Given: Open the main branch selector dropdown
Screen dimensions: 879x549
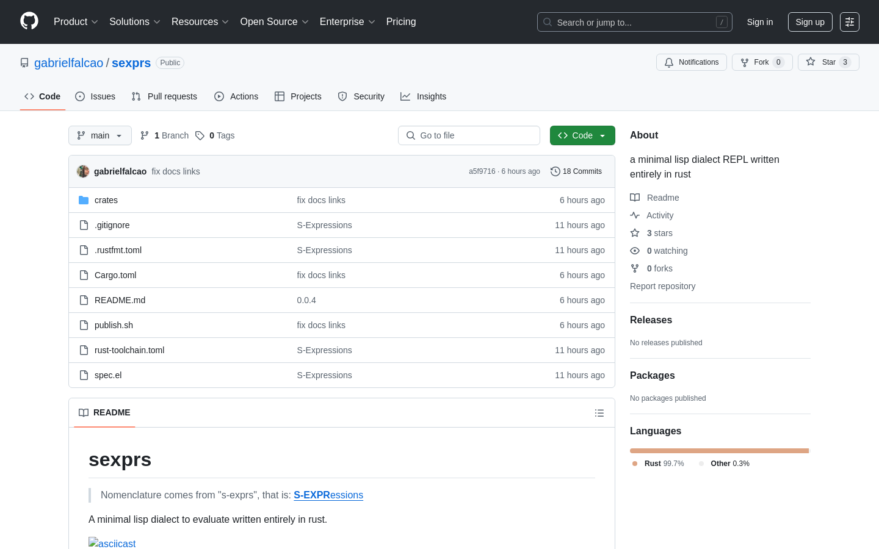Looking at the screenshot, I should (x=100, y=135).
